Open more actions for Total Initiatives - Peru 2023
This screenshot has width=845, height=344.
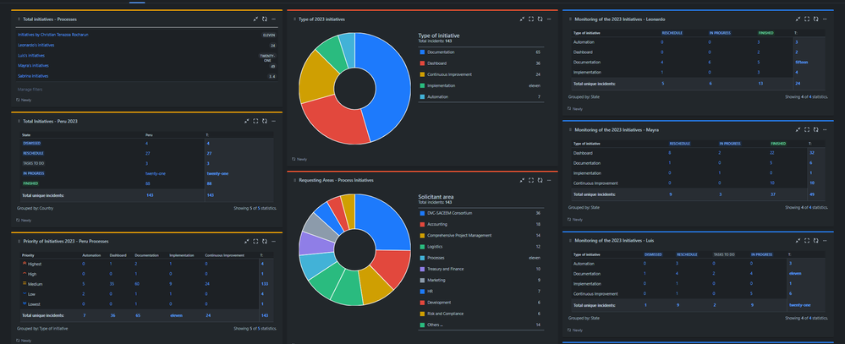(x=273, y=121)
